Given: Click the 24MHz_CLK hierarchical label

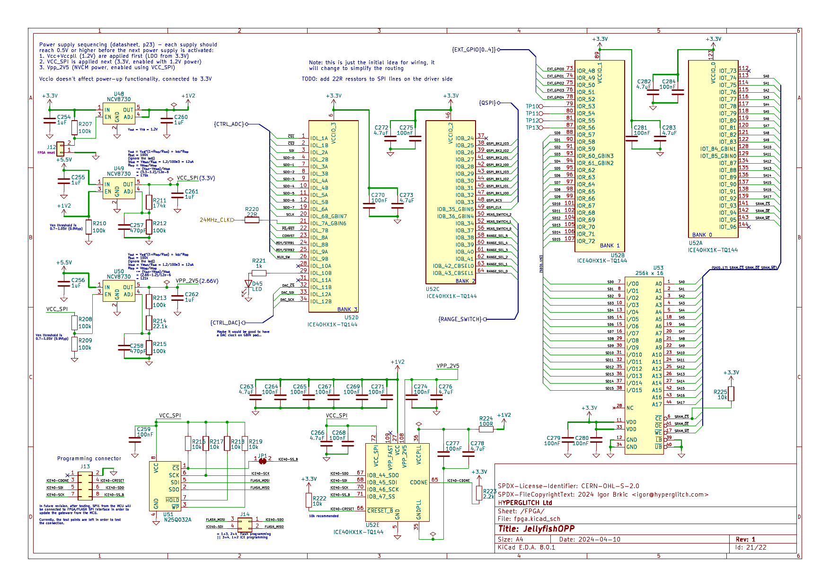Looking at the screenshot, I should click(x=216, y=220).
